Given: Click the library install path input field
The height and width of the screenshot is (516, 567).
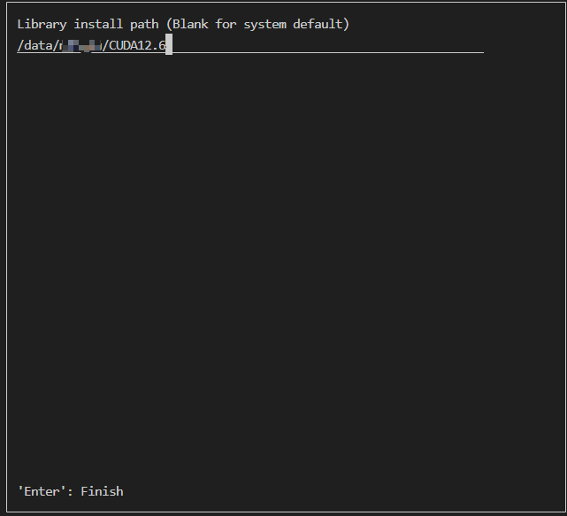Looking at the screenshot, I should click(250, 45).
